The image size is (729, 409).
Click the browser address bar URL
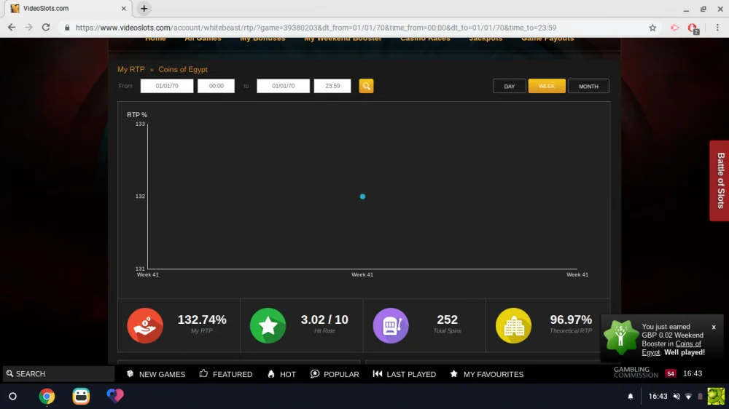click(316, 28)
